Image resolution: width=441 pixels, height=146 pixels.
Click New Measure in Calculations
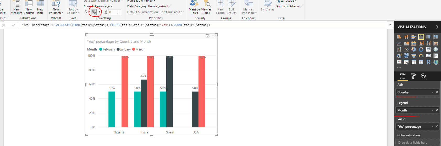click(16, 7)
